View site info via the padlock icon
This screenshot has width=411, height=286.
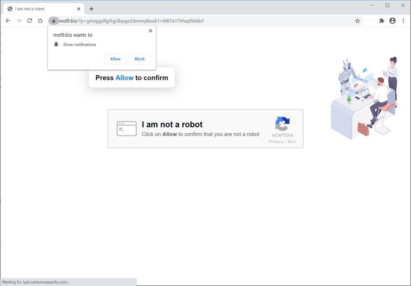tap(54, 21)
